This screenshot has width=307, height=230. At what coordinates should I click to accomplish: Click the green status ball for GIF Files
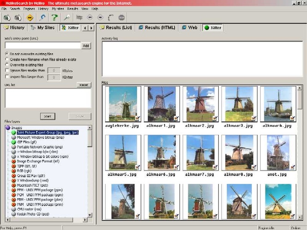tap(13, 142)
